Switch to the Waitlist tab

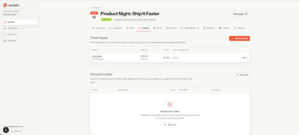point(209,28)
